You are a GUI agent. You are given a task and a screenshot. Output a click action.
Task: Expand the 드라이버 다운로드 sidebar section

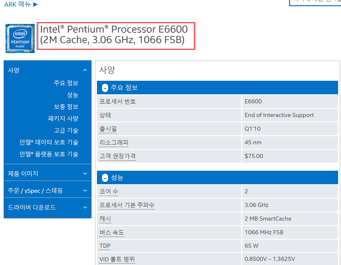pos(48,207)
